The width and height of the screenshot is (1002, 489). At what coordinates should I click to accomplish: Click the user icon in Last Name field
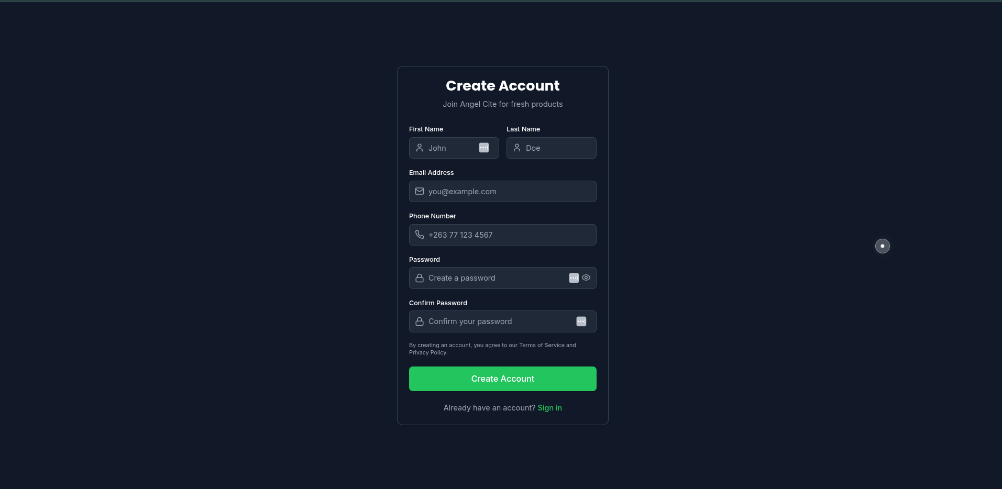(x=517, y=148)
